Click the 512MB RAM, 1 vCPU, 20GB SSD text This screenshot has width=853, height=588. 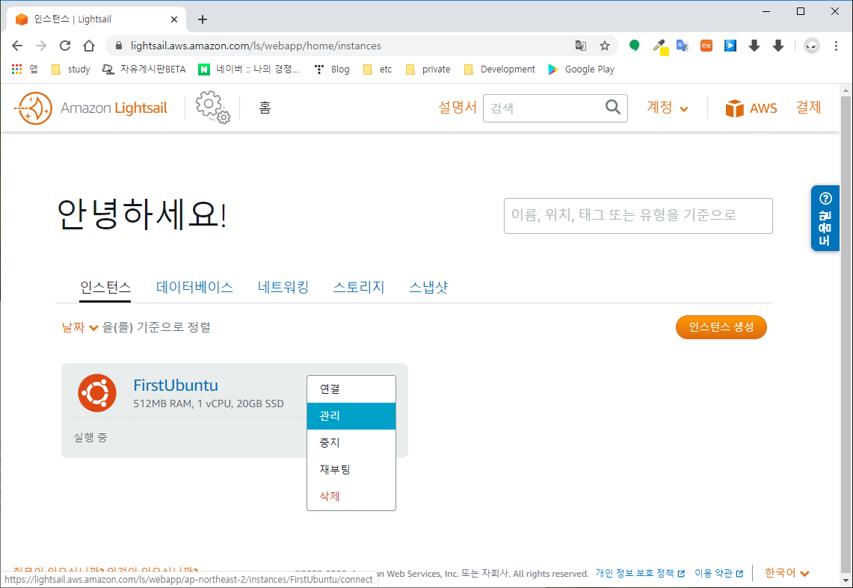[209, 403]
